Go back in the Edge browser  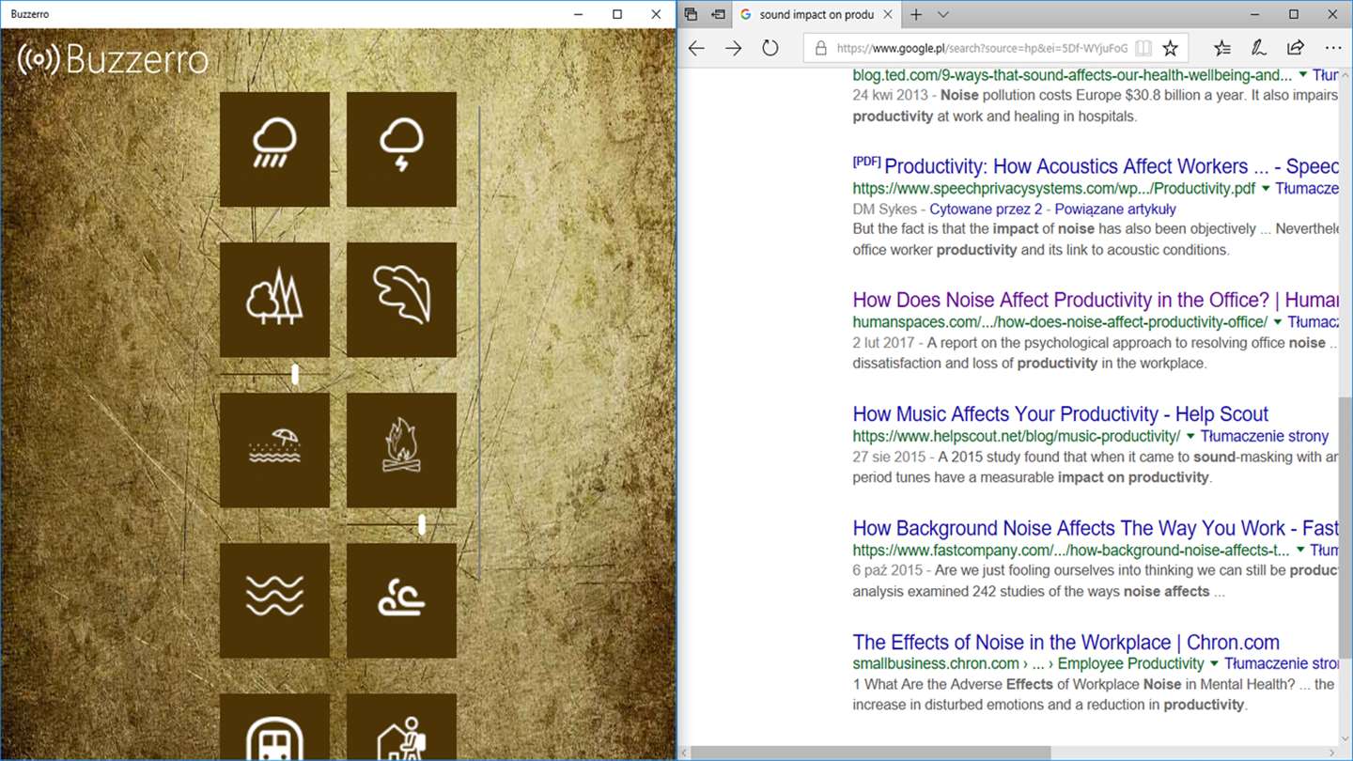click(696, 49)
